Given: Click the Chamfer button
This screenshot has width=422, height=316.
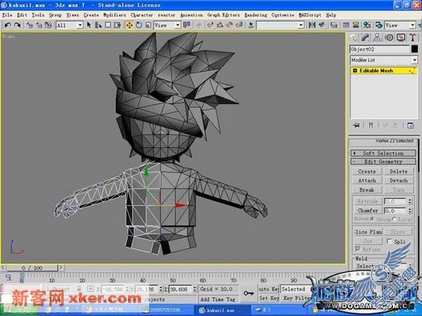Looking at the screenshot, I should [x=367, y=211].
